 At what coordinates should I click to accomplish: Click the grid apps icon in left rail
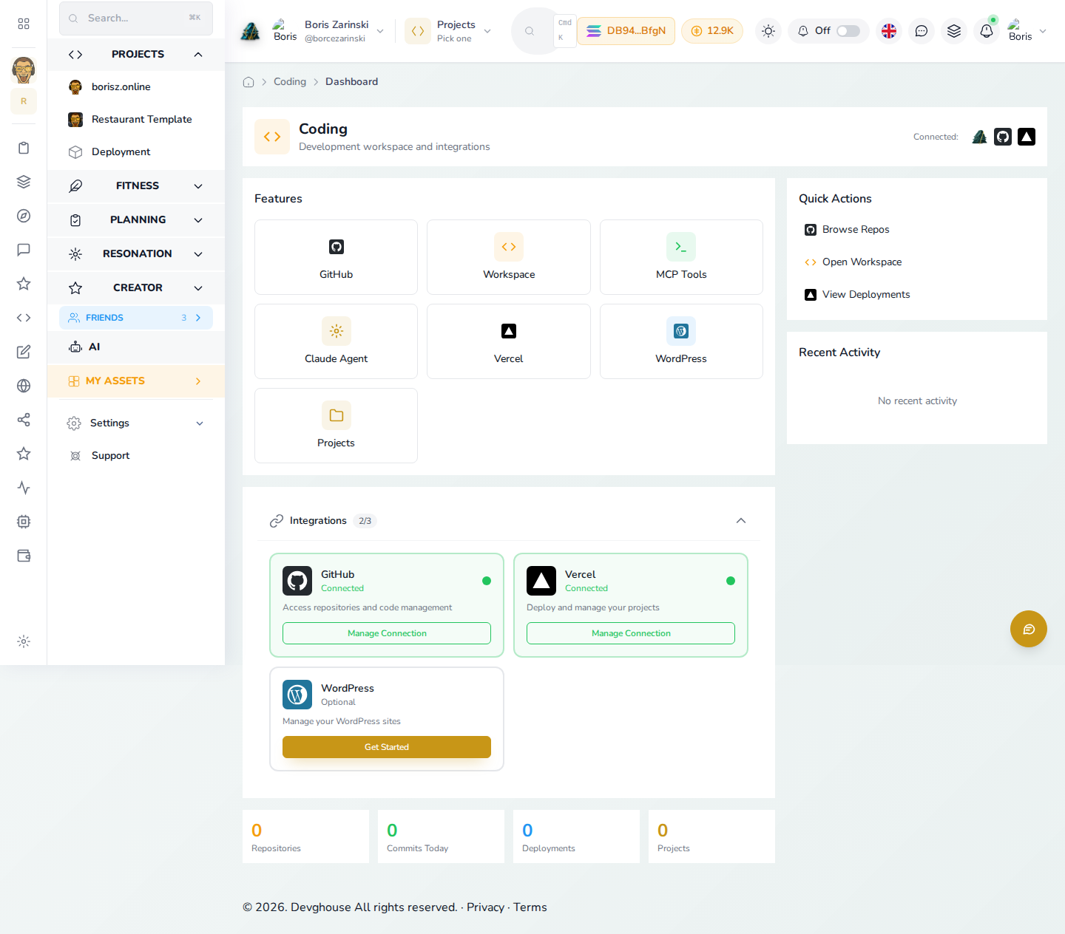click(24, 24)
